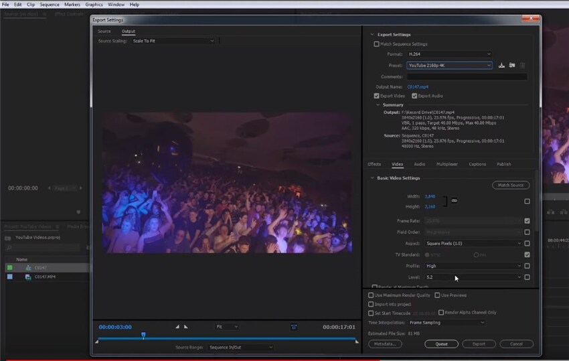This screenshot has height=361, width=569.
Task: Open the File menu
Action: click(5, 5)
